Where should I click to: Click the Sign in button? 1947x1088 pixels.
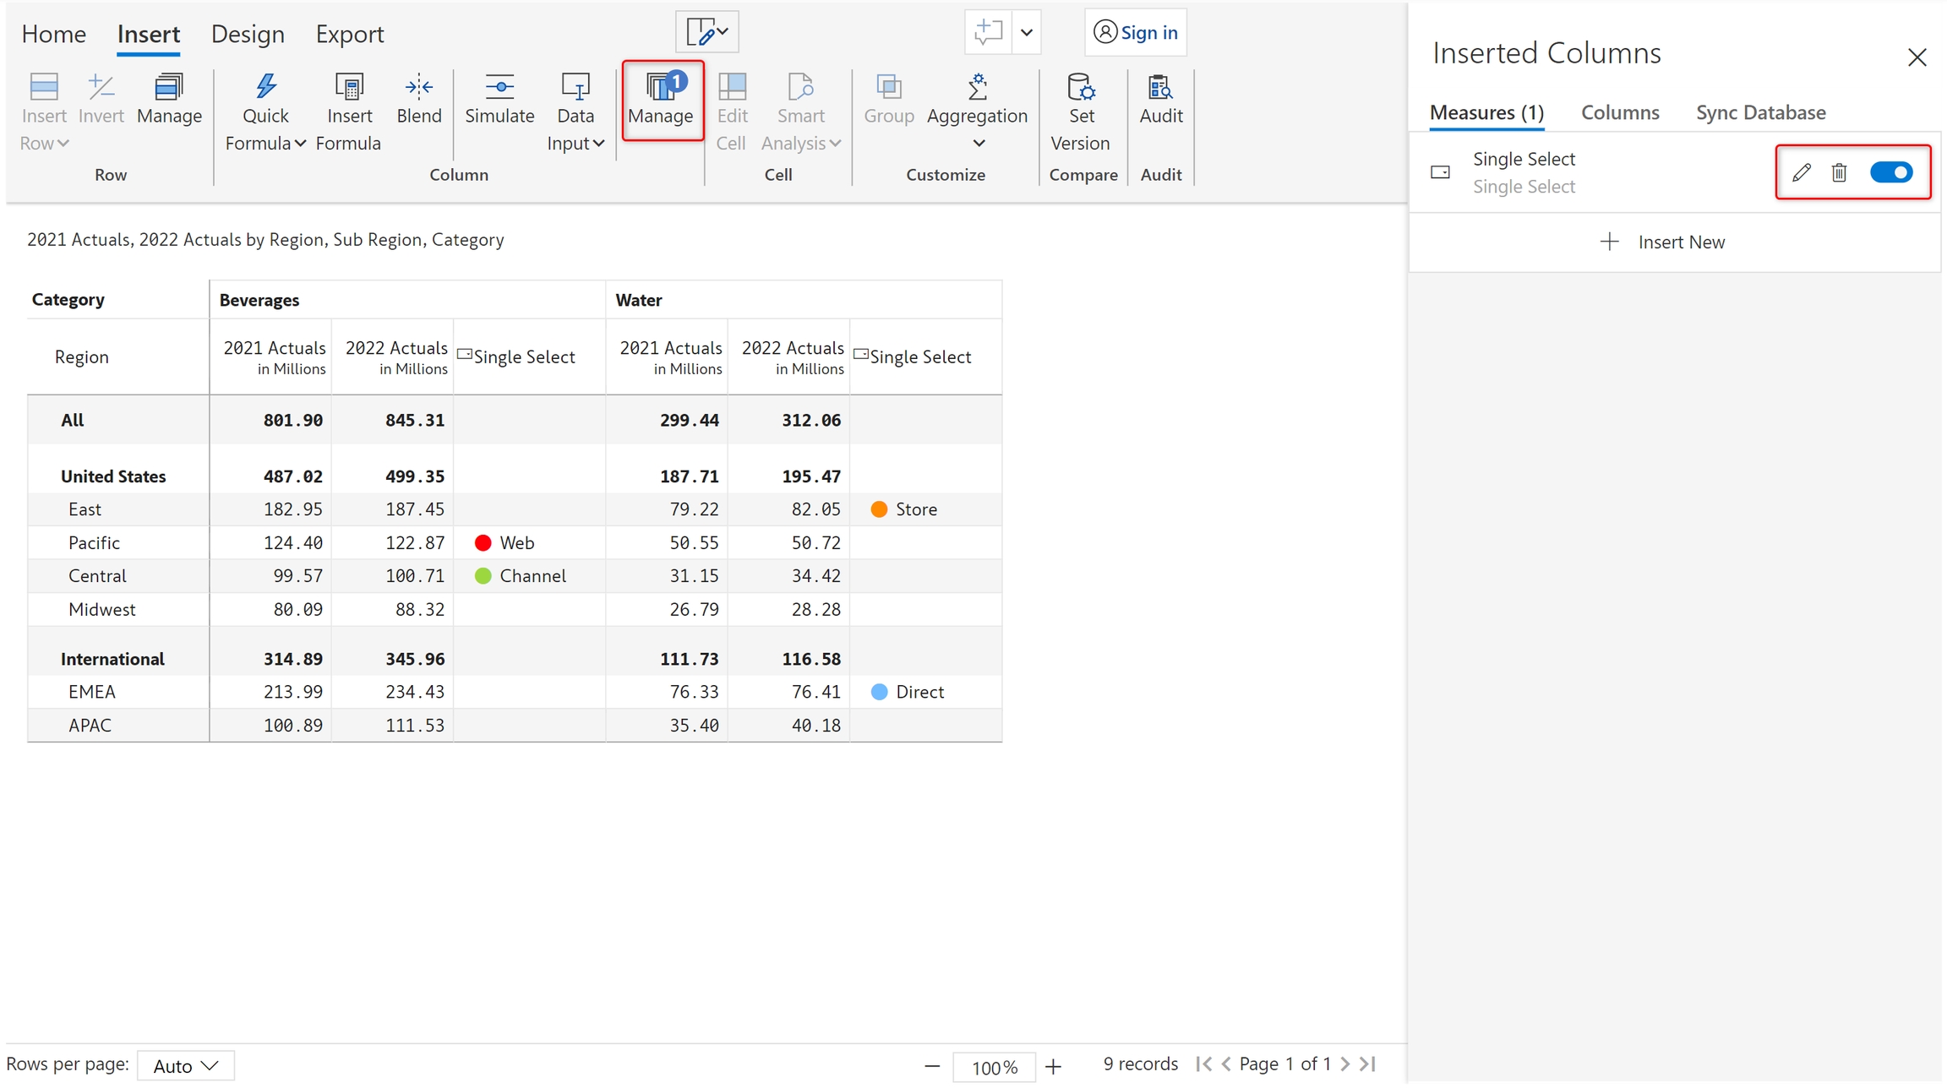pos(1135,32)
